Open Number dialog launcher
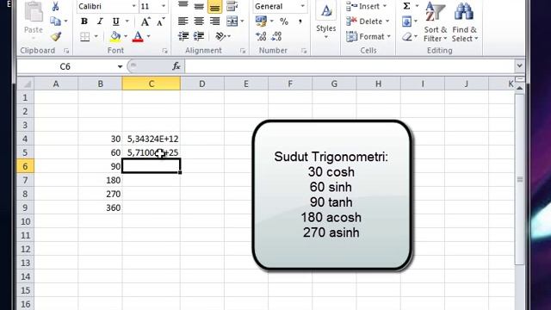551x310 pixels. click(304, 51)
